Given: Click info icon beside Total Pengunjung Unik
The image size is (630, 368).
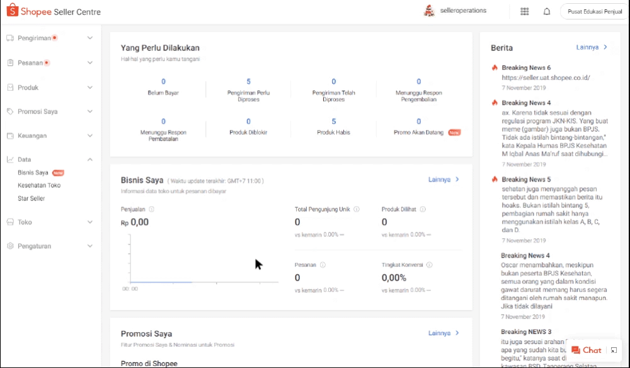Looking at the screenshot, I should (357, 209).
